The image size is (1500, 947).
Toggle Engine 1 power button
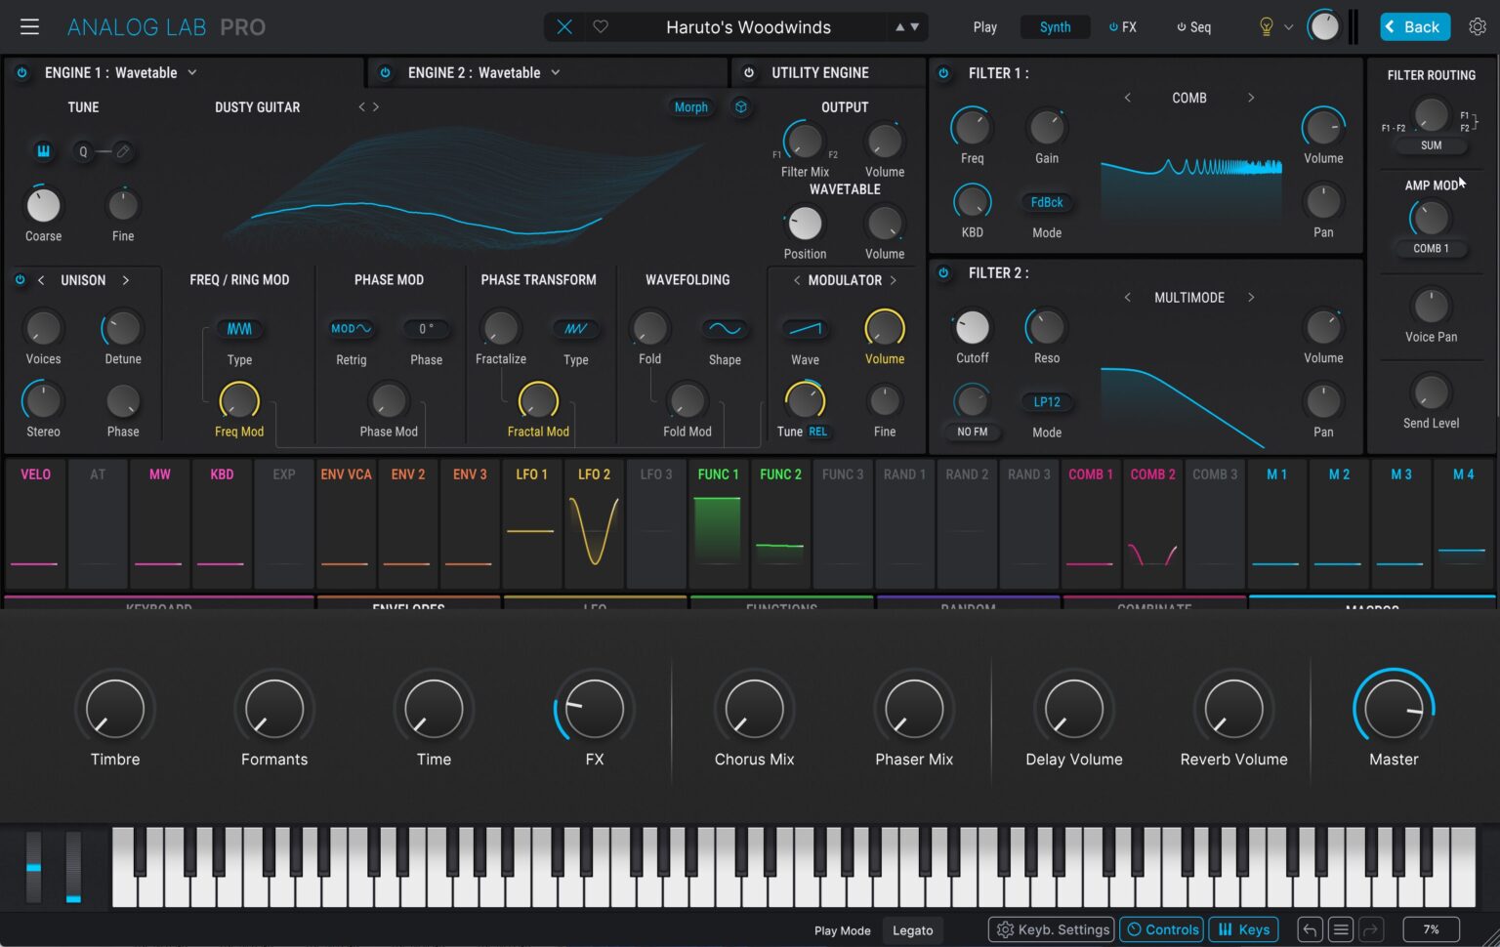(x=21, y=72)
